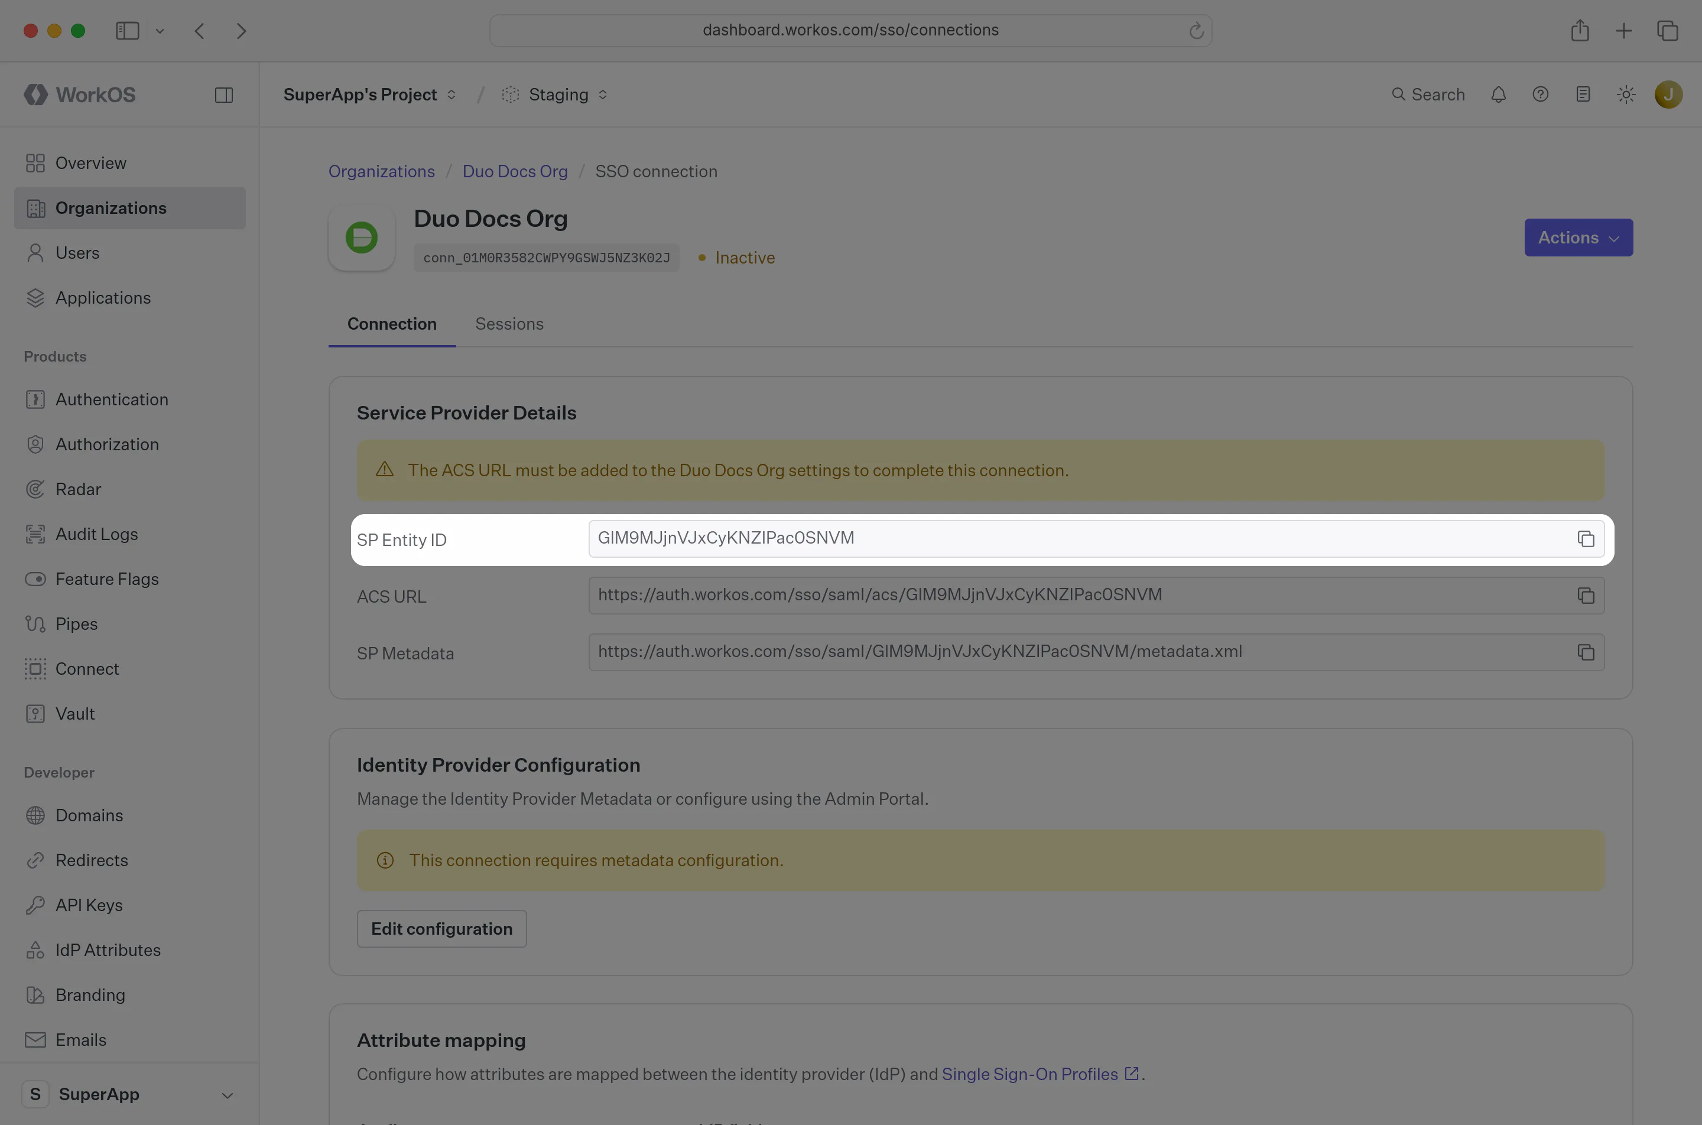The width and height of the screenshot is (1702, 1125).
Task: Open Branding in sidebar
Action: tap(130, 995)
